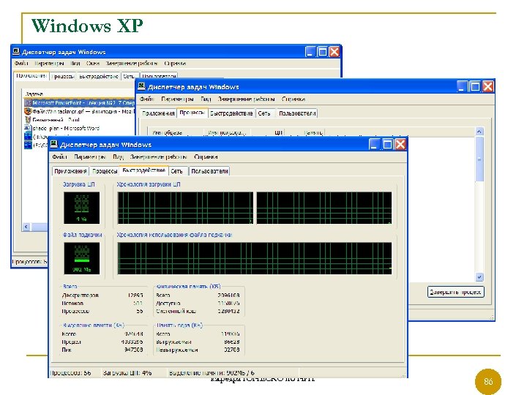Sort by the Имя пользователя column header
Image resolution: width=527 pixels, height=395 pixels.
228,132
